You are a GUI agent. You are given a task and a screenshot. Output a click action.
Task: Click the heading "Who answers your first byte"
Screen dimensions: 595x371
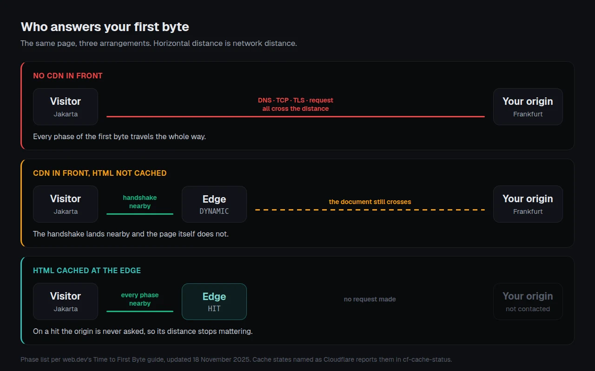tap(105, 27)
